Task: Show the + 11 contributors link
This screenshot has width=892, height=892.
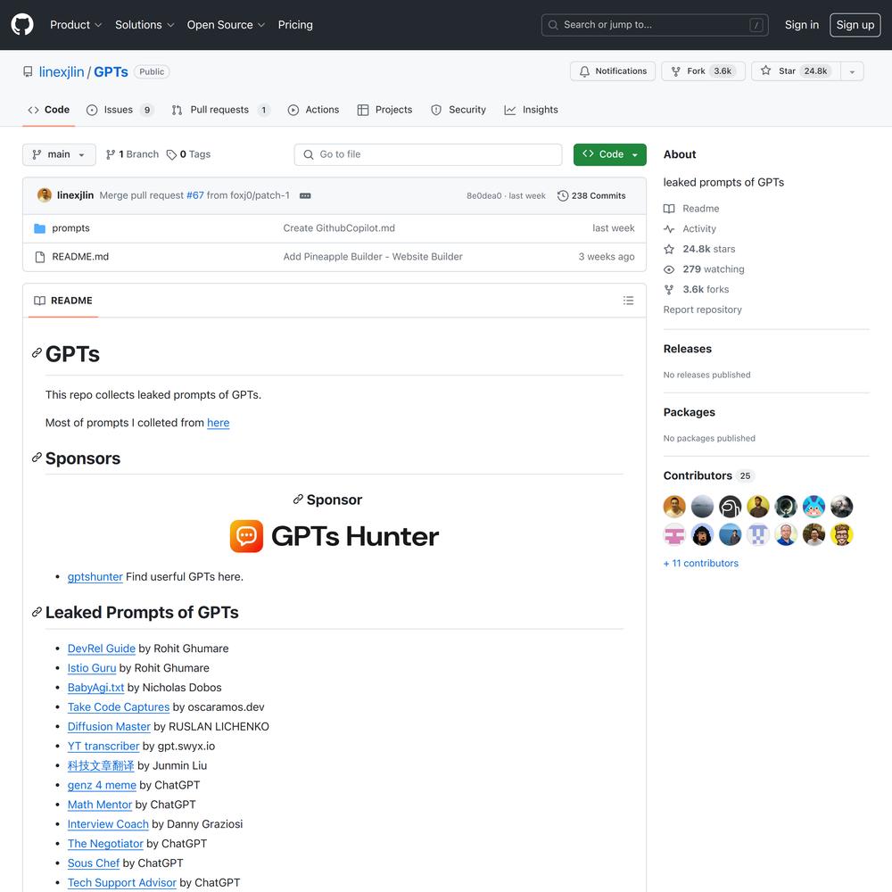Action: click(x=701, y=563)
